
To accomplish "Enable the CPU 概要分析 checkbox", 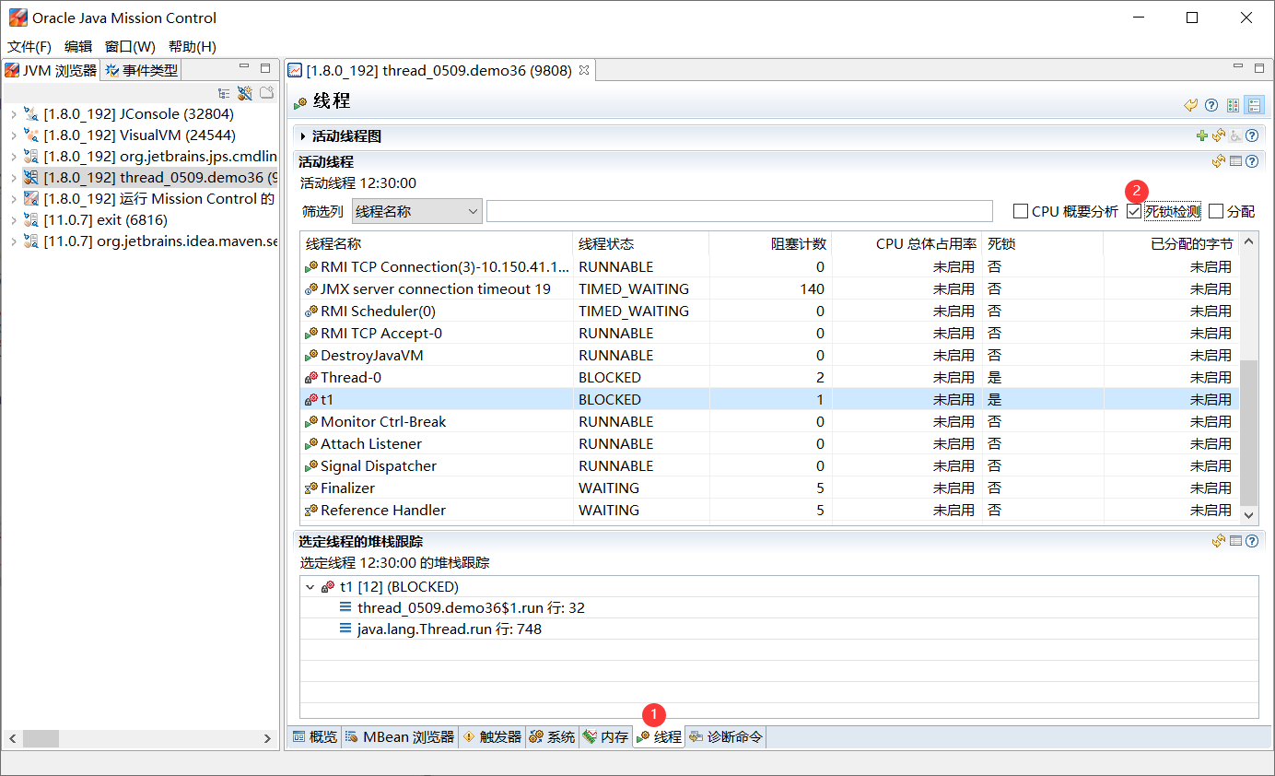I will [1021, 211].
